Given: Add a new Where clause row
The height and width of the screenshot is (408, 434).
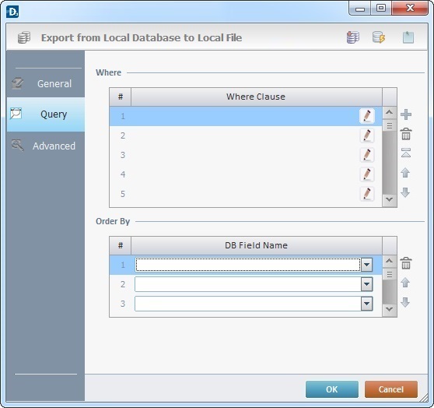Looking at the screenshot, I should click(x=406, y=114).
